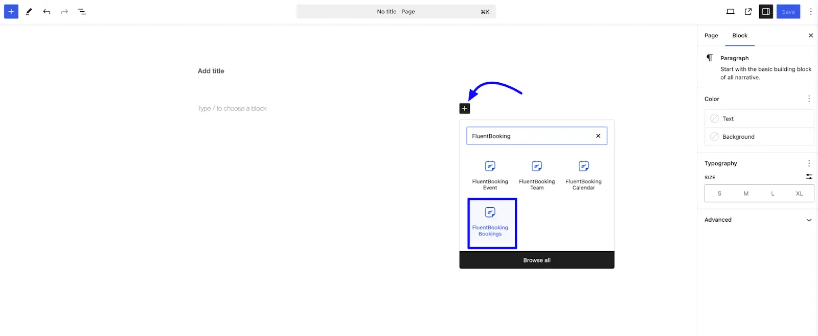Image resolution: width=818 pixels, height=336 pixels.
Task: Click Browse all blocks
Action: (537, 260)
